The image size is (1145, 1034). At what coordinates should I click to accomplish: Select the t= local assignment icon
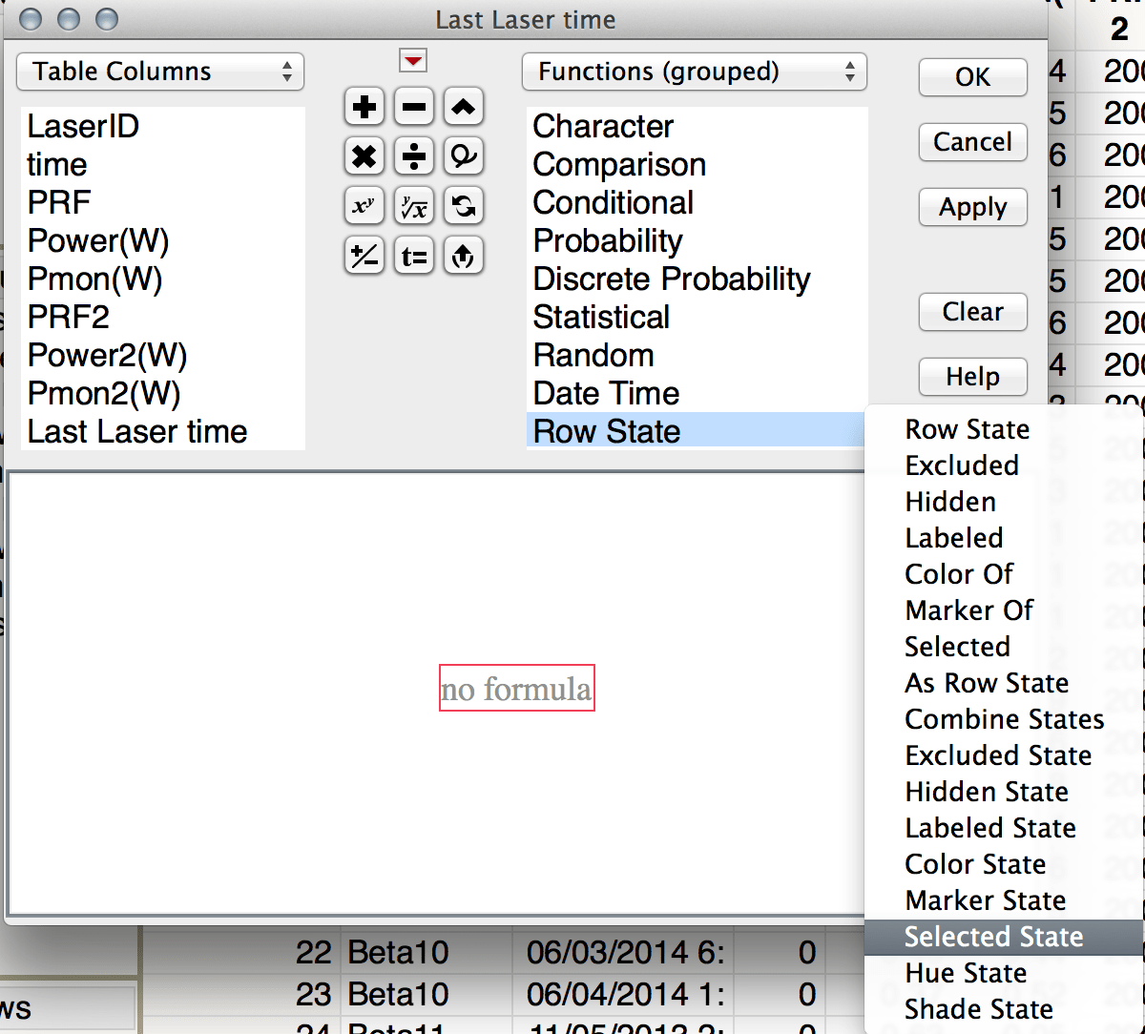(413, 256)
